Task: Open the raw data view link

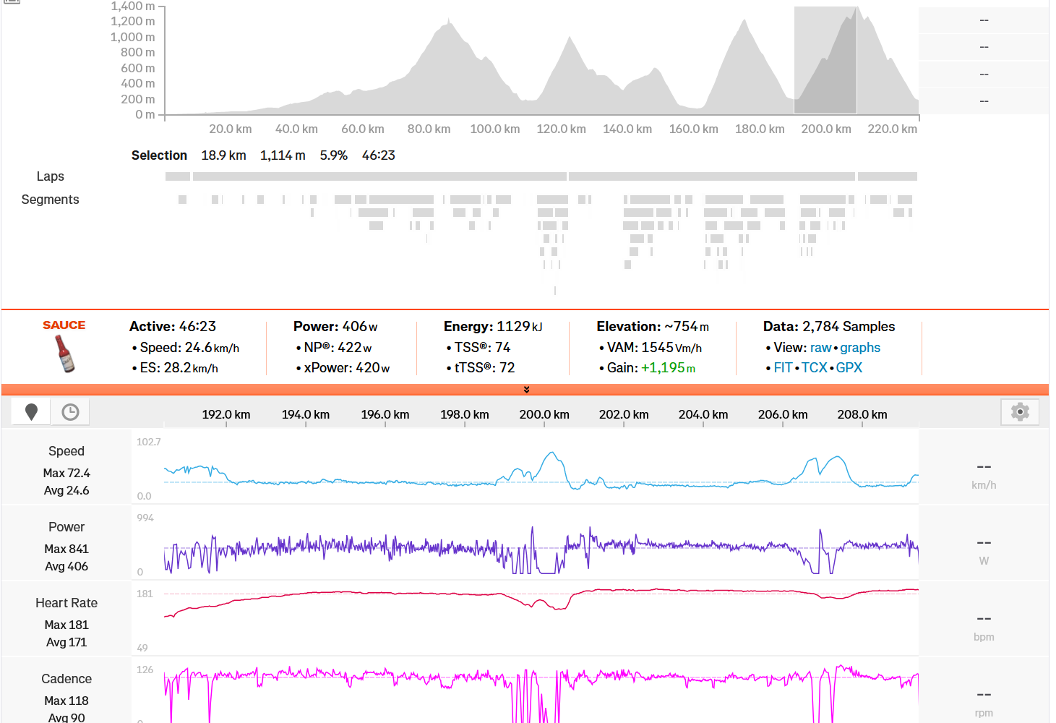Action: [820, 348]
